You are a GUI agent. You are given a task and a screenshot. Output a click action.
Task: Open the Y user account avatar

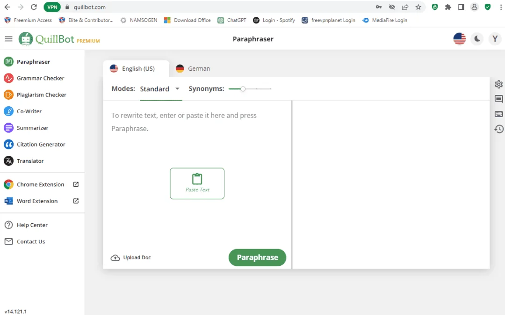(x=495, y=39)
